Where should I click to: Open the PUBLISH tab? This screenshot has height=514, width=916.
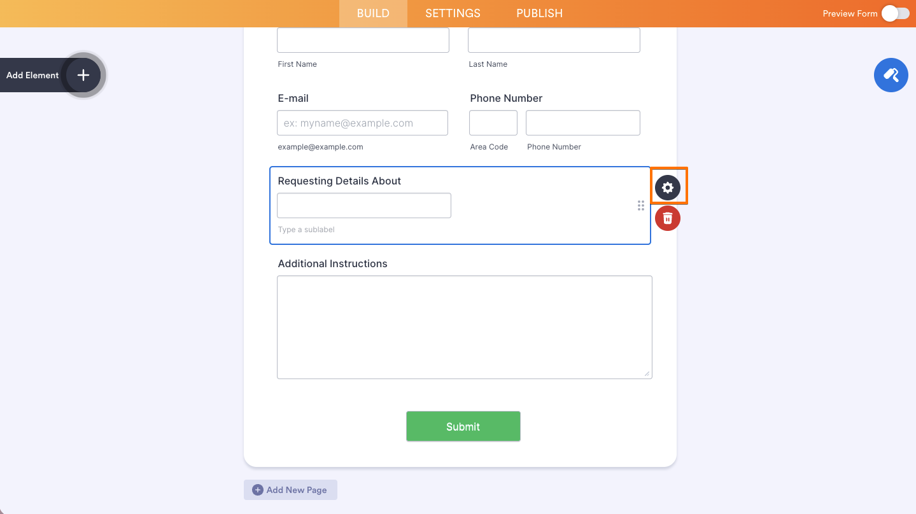coord(539,13)
